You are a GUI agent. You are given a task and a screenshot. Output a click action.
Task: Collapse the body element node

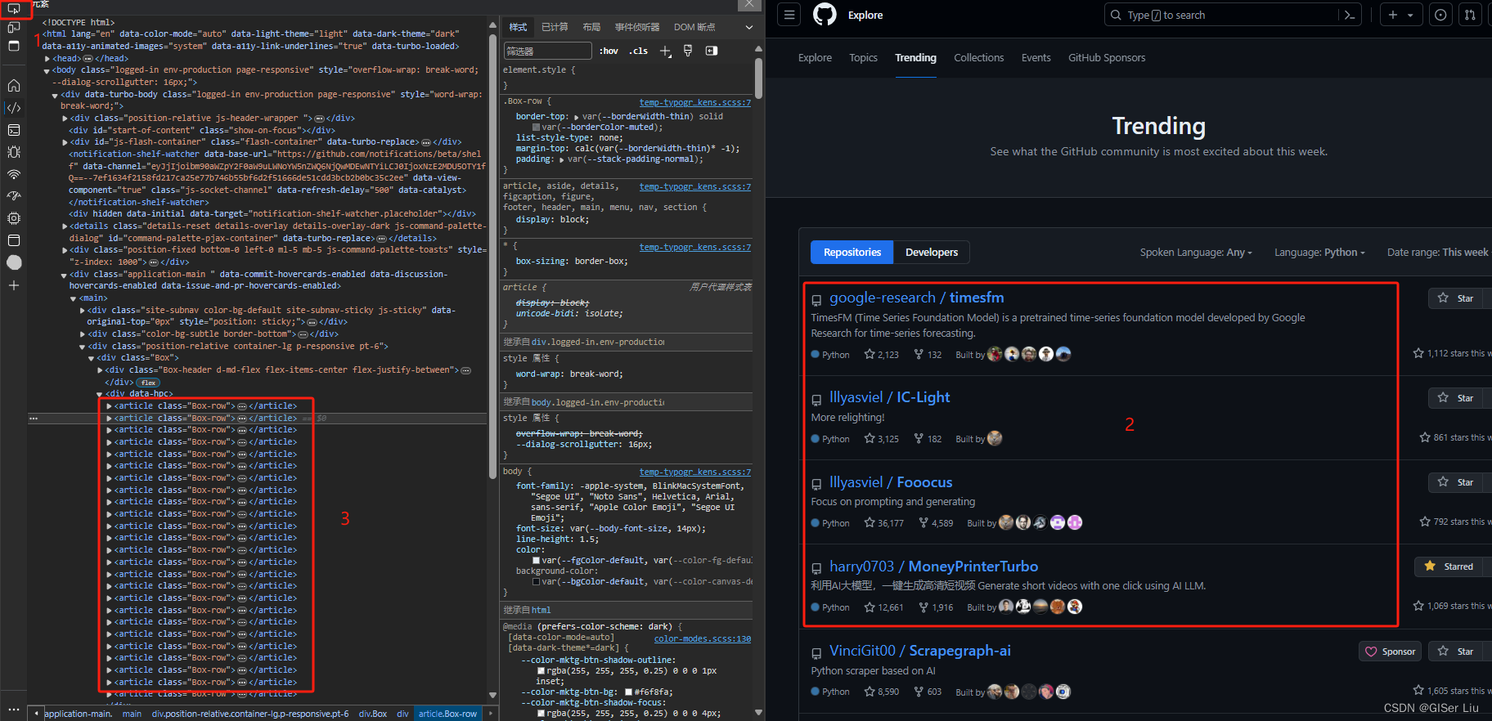tap(47, 70)
